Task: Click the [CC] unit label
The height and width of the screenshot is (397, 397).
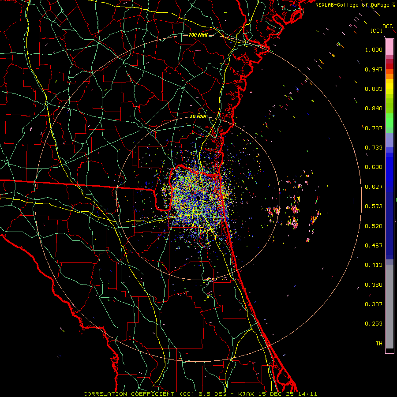Action: pyautogui.click(x=376, y=30)
